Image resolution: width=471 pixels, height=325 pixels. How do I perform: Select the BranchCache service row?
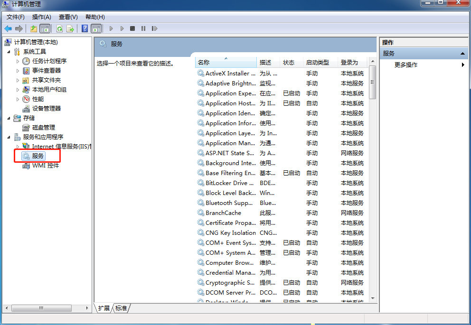click(223, 213)
